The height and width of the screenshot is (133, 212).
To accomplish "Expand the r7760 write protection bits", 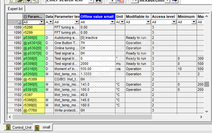I will [x=25, y=111].
